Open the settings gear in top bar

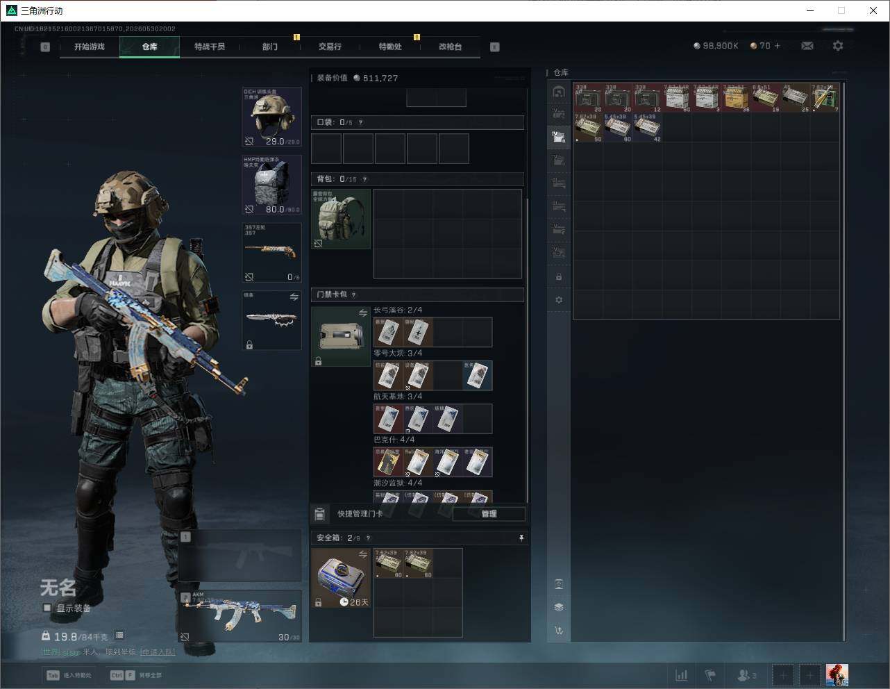838,46
